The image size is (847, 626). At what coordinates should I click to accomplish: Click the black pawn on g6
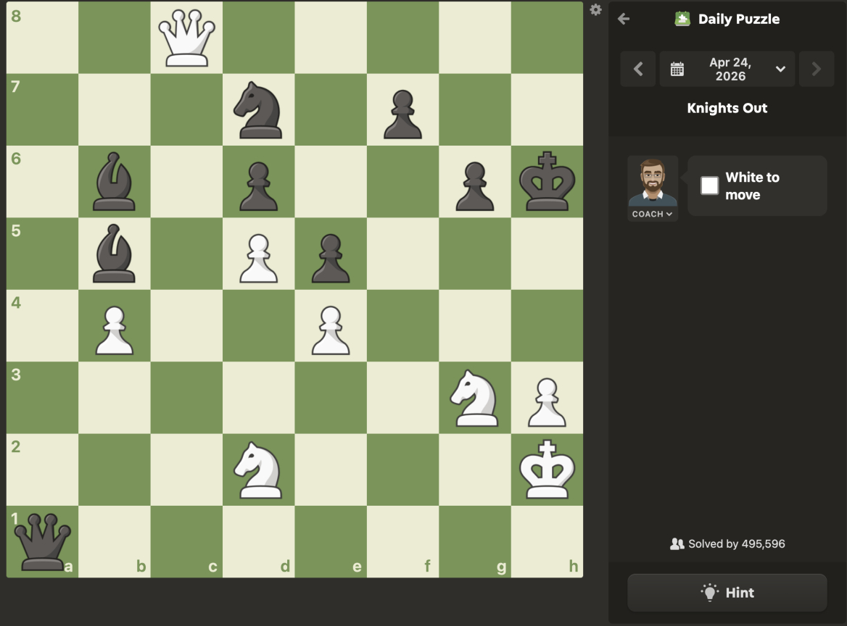coord(475,186)
